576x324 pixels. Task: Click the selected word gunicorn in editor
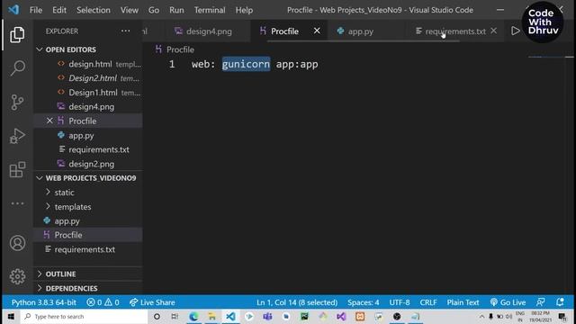[x=246, y=64]
